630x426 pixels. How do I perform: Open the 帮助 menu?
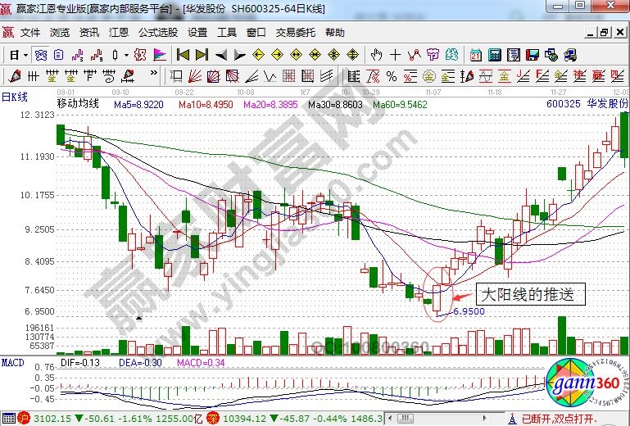(x=335, y=33)
